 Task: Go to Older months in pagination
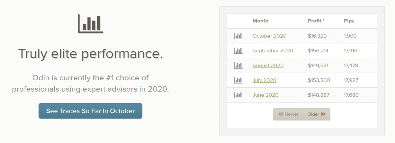point(317,114)
